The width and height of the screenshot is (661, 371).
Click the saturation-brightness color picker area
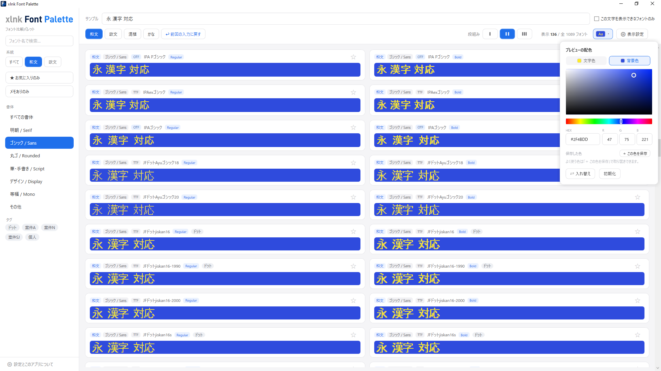tap(609, 92)
